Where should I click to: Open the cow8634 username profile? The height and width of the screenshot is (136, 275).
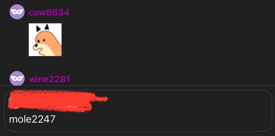[49, 12]
